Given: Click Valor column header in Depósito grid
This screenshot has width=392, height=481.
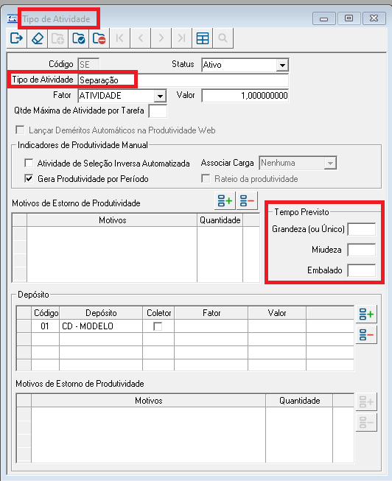Looking at the screenshot, I should tap(277, 313).
